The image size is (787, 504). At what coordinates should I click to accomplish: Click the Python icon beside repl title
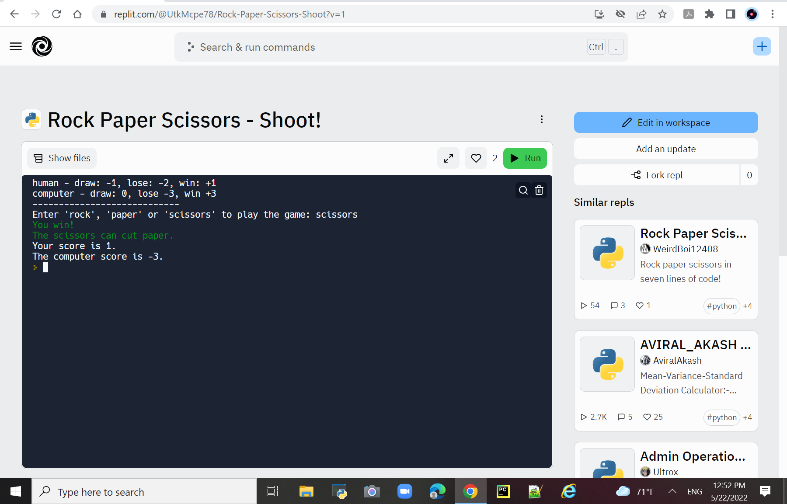click(x=31, y=119)
